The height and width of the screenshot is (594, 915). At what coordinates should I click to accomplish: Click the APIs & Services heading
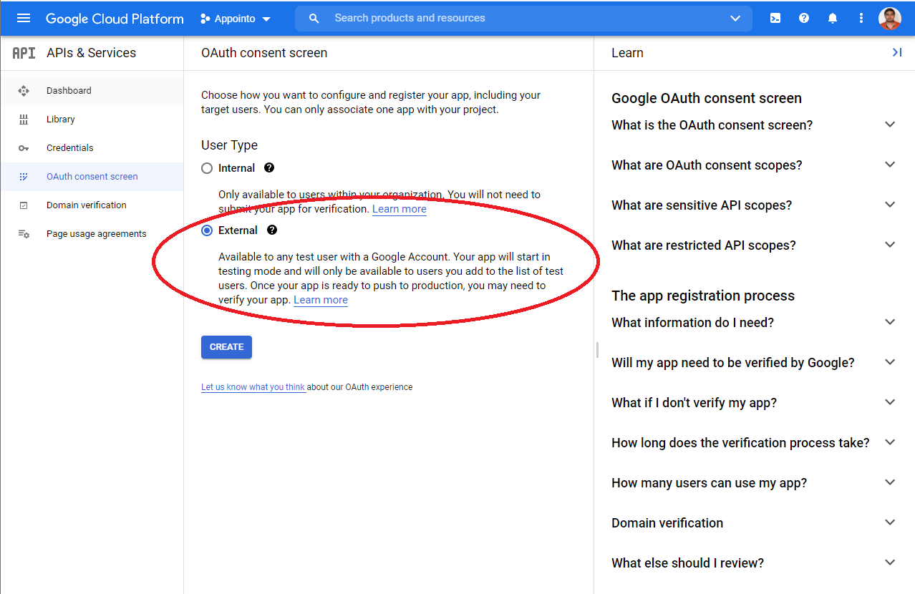tap(91, 53)
